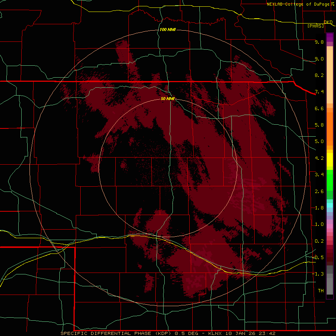
Task: Click the 1.8 value on color scale
Action: click(x=319, y=208)
